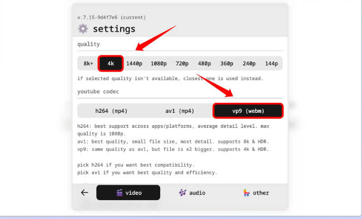Select av1 (mp4) codec

[180, 111]
